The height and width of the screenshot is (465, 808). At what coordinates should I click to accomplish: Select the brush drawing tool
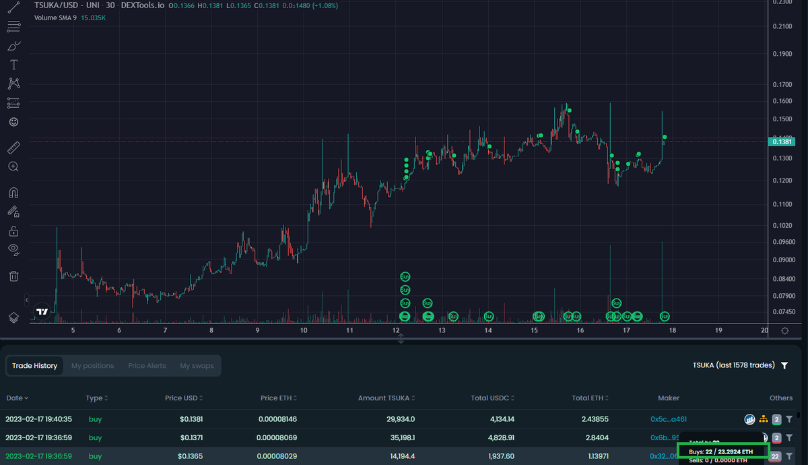tap(13, 46)
